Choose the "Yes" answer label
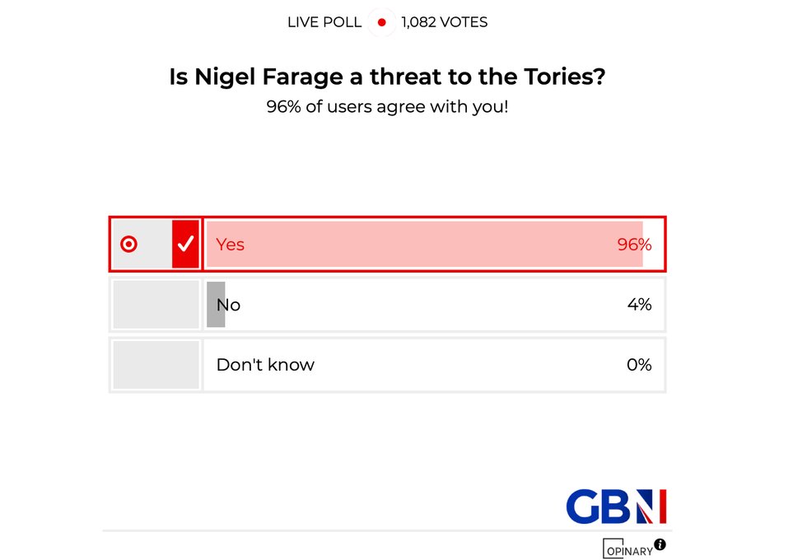 [x=231, y=245]
